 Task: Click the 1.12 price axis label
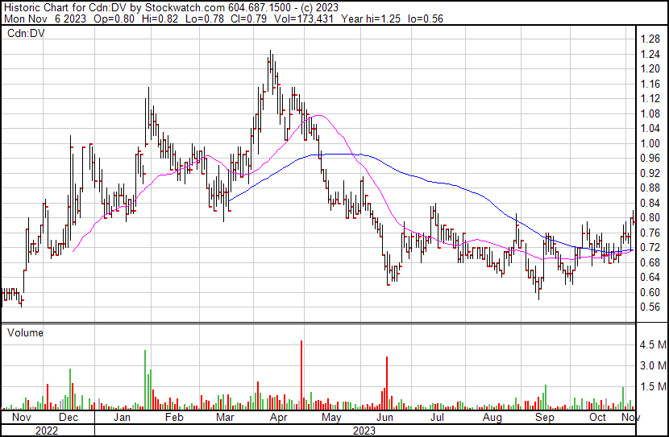coord(650,99)
